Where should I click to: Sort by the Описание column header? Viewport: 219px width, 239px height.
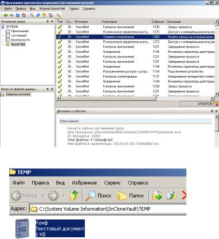click(190, 22)
